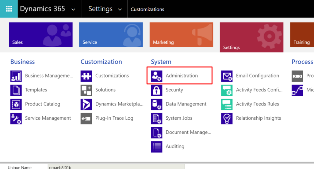Click the Administration icon
This screenshot has width=314, height=169.
[x=157, y=76]
